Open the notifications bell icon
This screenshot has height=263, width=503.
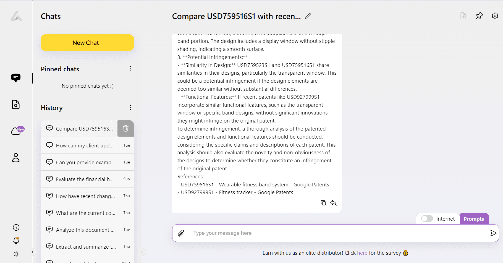(16, 240)
